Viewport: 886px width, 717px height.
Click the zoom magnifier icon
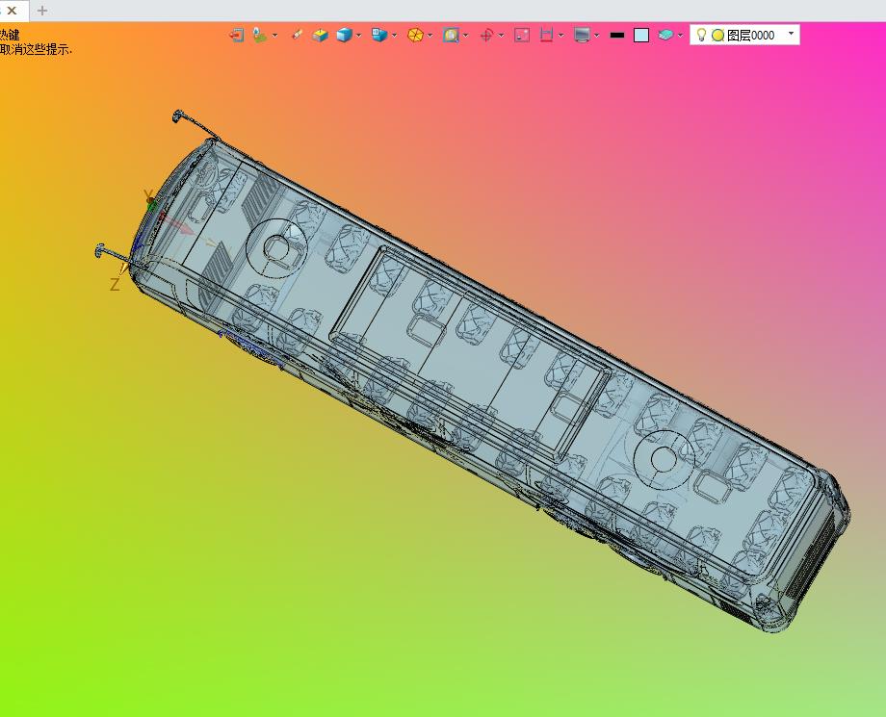point(451,35)
